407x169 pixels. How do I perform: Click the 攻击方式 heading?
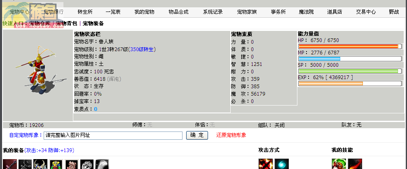(x=269, y=150)
